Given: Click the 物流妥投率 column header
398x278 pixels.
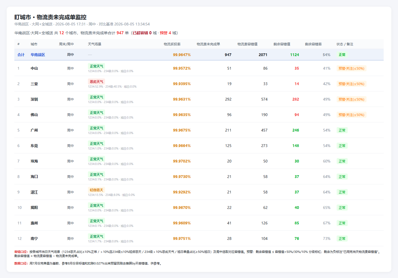Looking at the screenshot, I should (x=172, y=44).
